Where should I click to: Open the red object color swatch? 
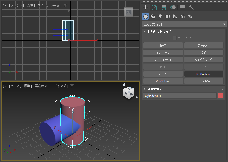tap(221, 96)
